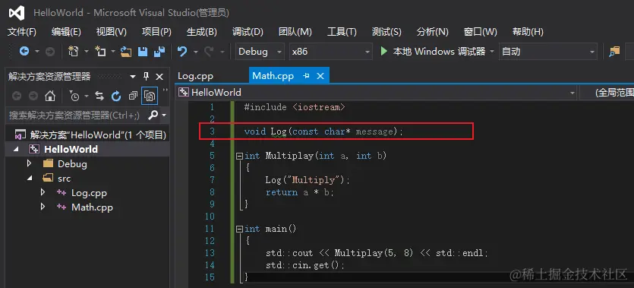634x288 pixels.
Task: Click the Add New Item toolbar icon
Action: 100,52
